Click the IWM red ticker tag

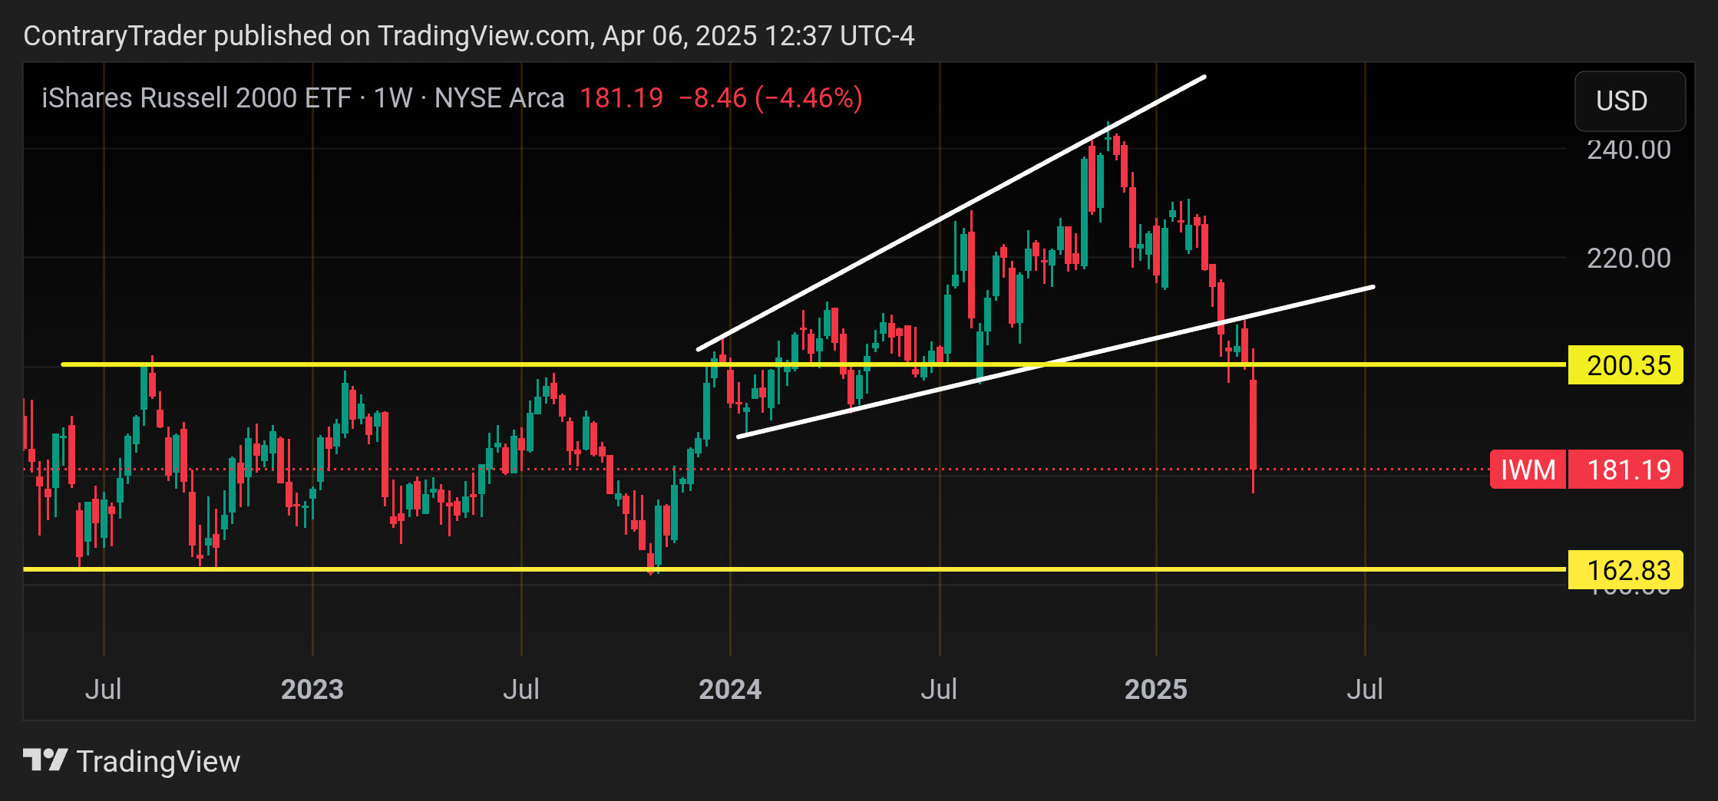point(1528,470)
